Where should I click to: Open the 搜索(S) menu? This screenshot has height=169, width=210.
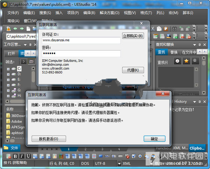[x=45, y=13]
